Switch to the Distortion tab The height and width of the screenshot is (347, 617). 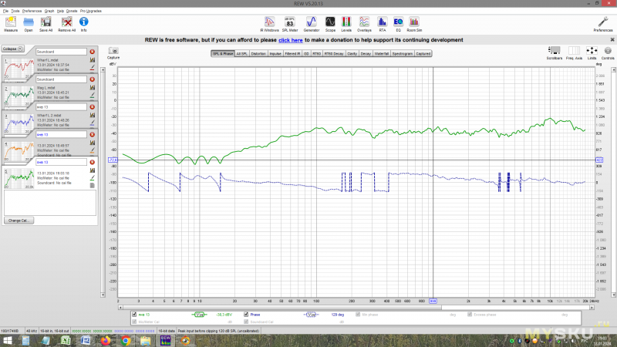click(258, 53)
